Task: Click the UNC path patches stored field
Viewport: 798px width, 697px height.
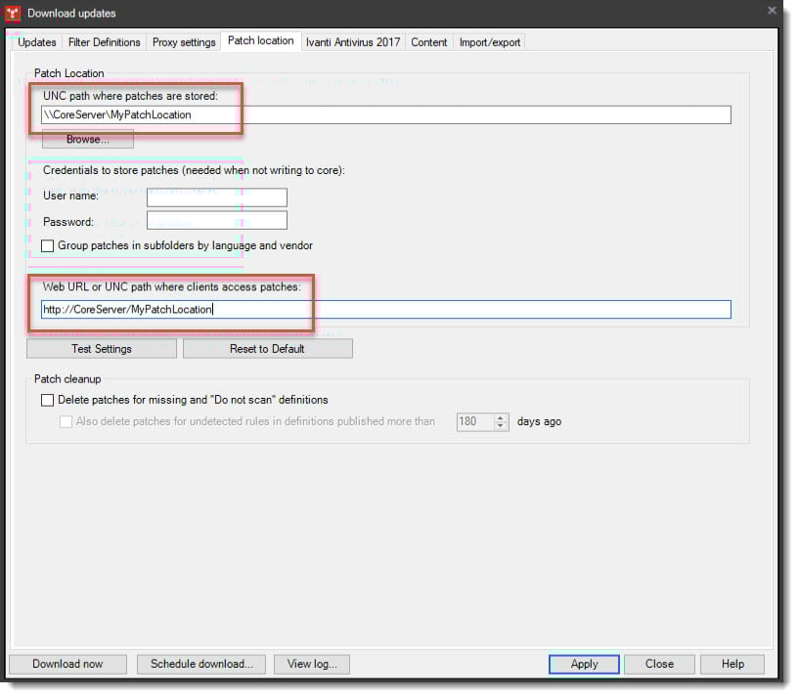Action: 386,115
